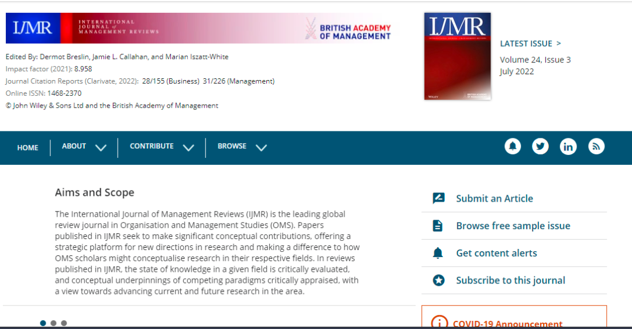The width and height of the screenshot is (632, 329).
Task: Select the second carousel dot indicator
Action: (x=53, y=323)
